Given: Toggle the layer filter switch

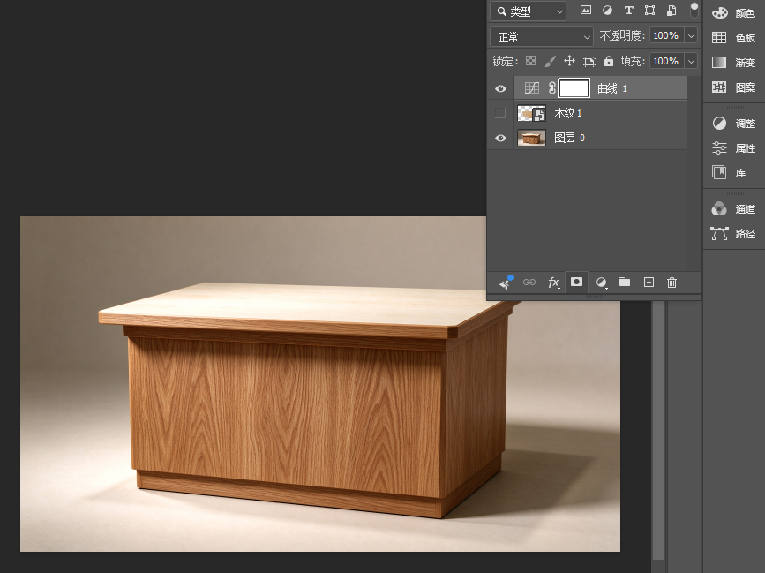Looking at the screenshot, I should [x=694, y=10].
